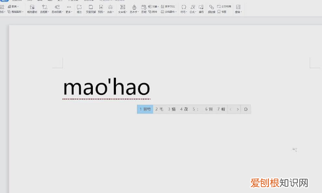Click the 编号 numbering icon
This screenshot has height=193, width=322.
click(x=201, y=9)
